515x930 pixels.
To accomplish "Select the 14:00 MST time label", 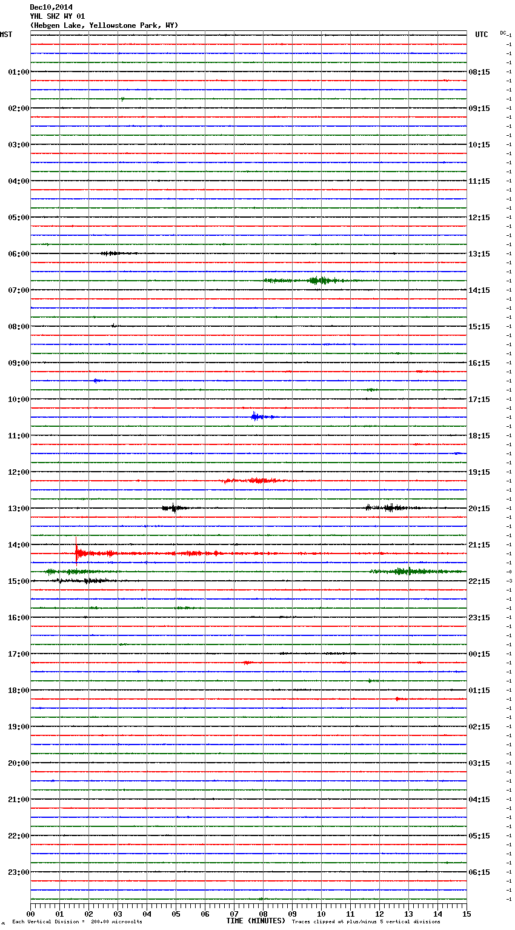I will (x=19, y=545).
